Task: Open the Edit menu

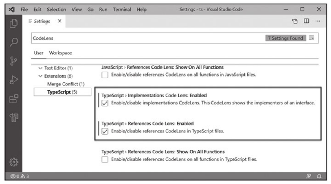Action: pyautogui.click(x=37, y=9)
